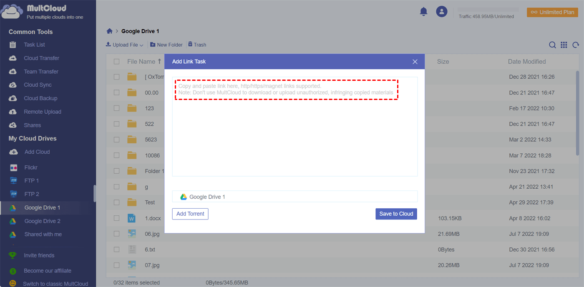Screen dimensions: 584x287
Task: Open Cloud Transfer icon in sidebar
Action: click(x=13, y=58)
